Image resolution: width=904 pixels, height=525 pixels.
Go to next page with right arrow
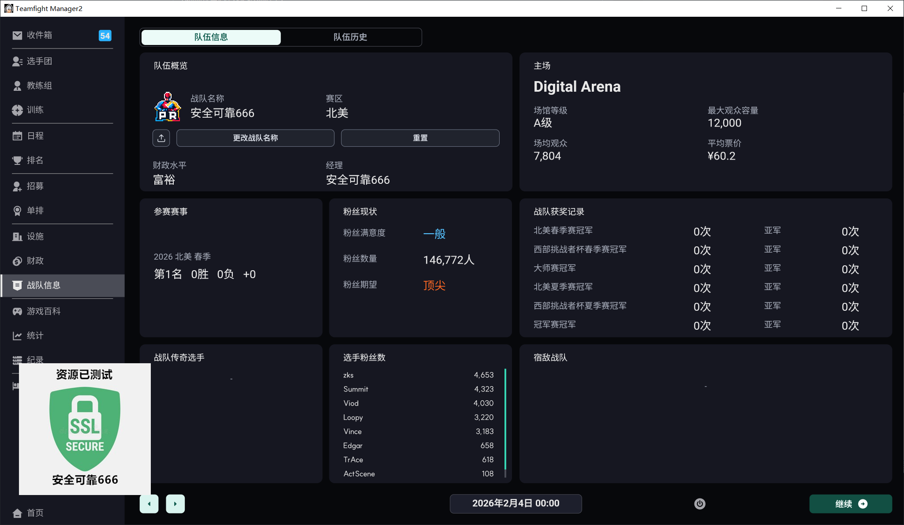175,504
